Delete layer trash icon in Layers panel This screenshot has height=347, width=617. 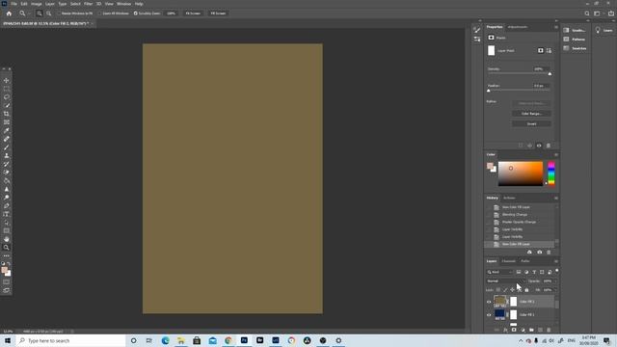[549, 330]
